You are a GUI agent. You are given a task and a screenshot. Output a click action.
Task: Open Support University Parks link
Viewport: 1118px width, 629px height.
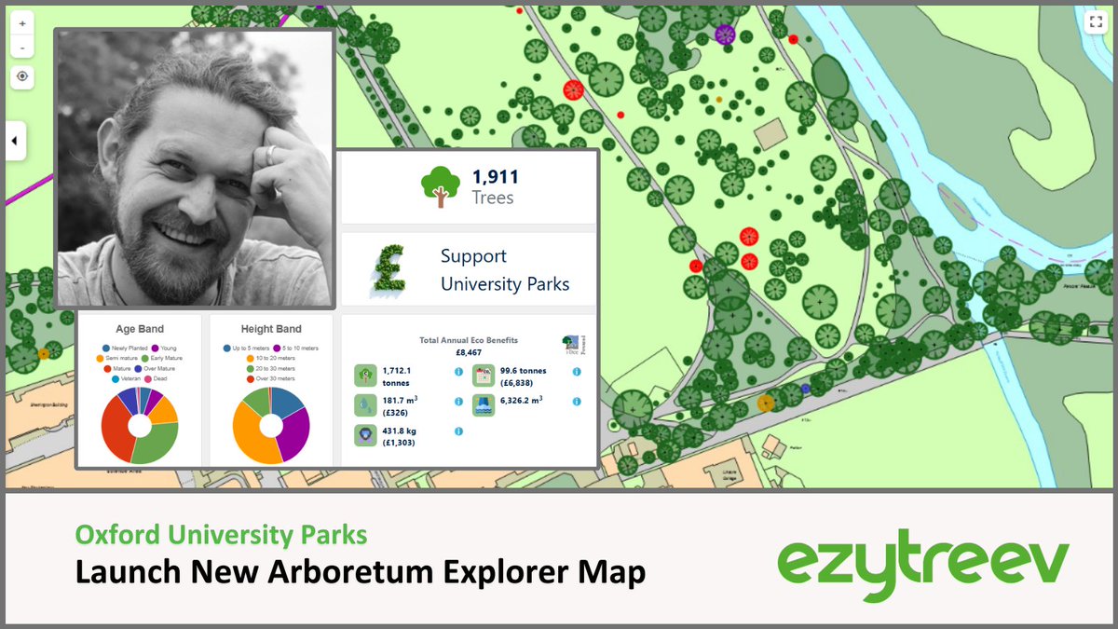[x=504, y=270]
